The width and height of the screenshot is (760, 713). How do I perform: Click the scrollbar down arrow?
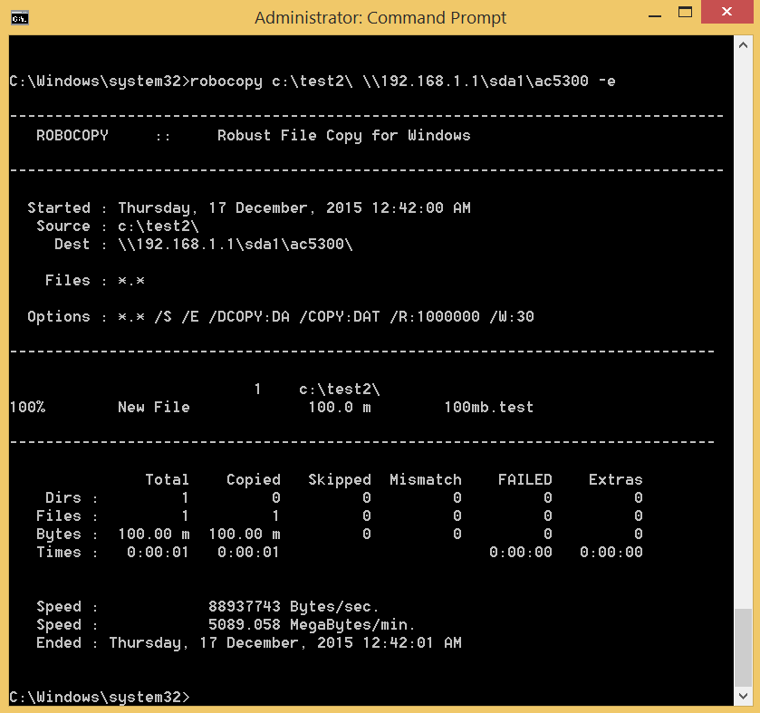tap(743, 697)
